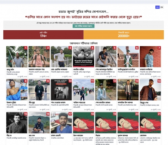This screenshot has height=145, width=168.
Task: Select the orange 20000+ injured panel
Action: tap(124, 35)
